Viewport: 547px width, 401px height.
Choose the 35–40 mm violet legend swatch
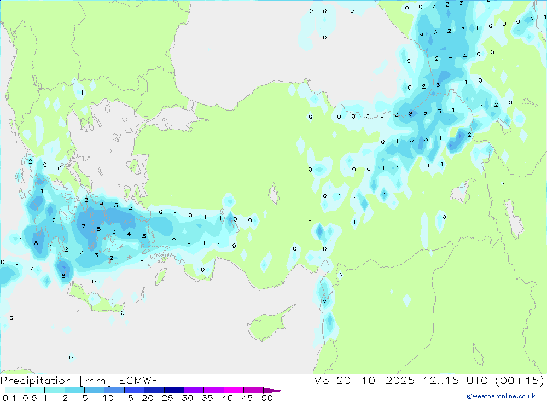[x=214, y=390]
